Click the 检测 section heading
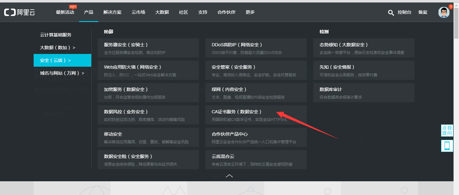The width and height of the screenshot is (459, 195). point(324,32)
